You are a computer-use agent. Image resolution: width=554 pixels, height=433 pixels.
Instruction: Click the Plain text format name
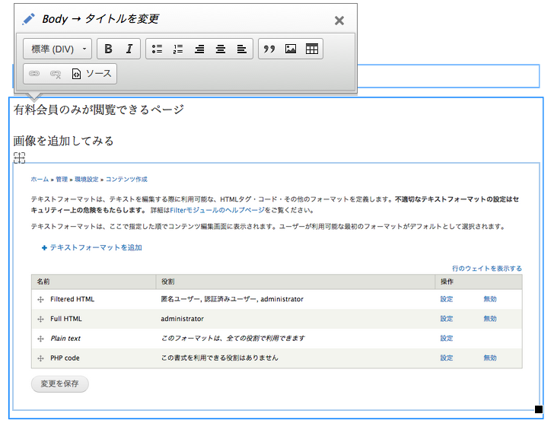tap(65, 339)
